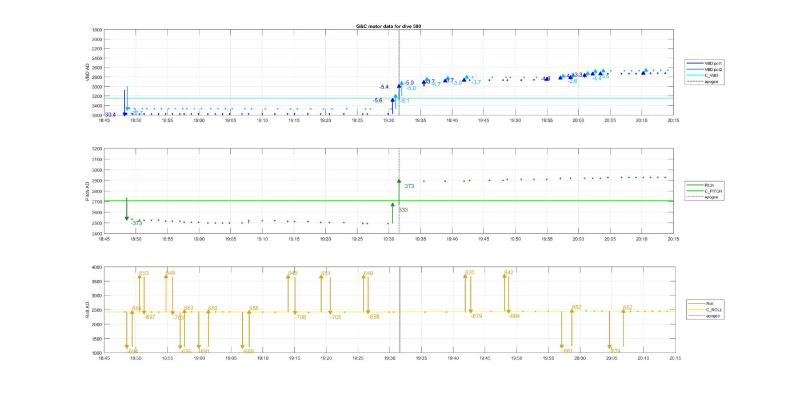800x396 pixels.
Task: Click the "-697" roll data label
Action: click(x=150, y=317)
